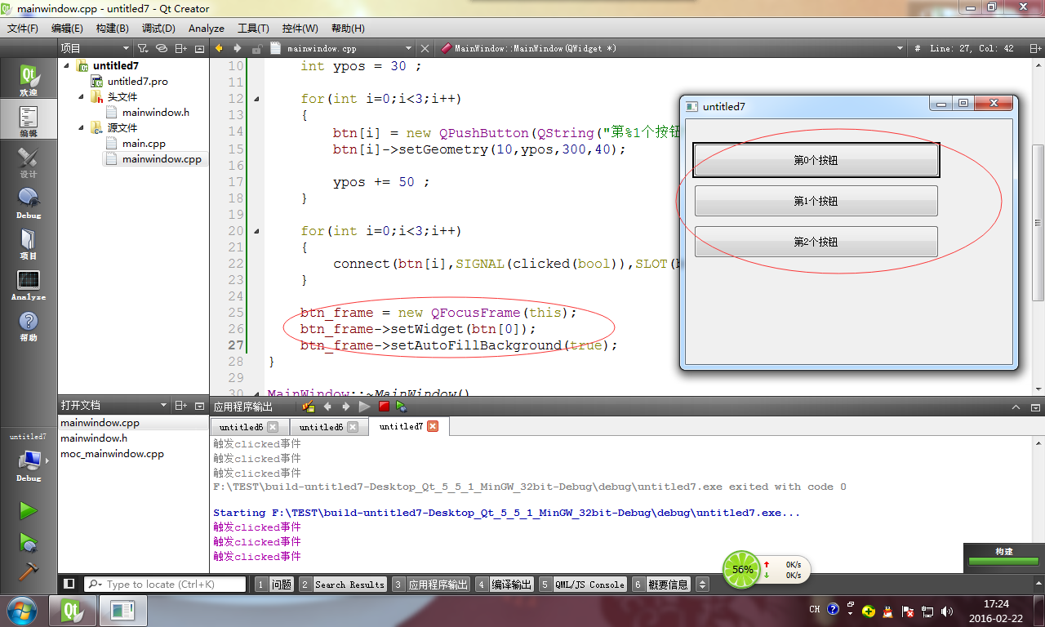Re-run the app from output pane

(x=364, y=406)
